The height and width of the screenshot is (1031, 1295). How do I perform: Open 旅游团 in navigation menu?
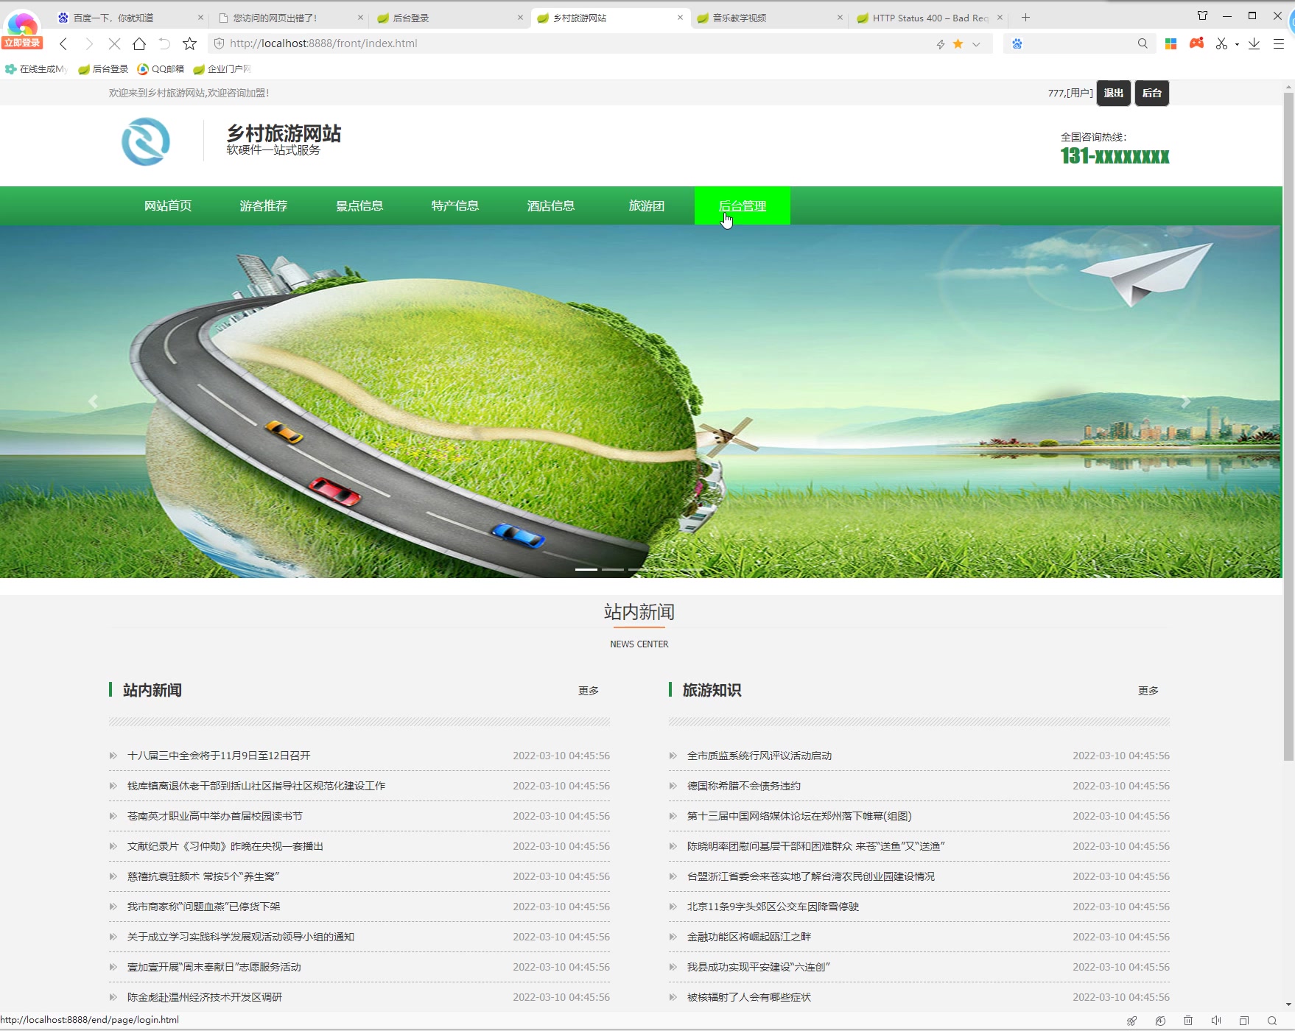(647, 206)
